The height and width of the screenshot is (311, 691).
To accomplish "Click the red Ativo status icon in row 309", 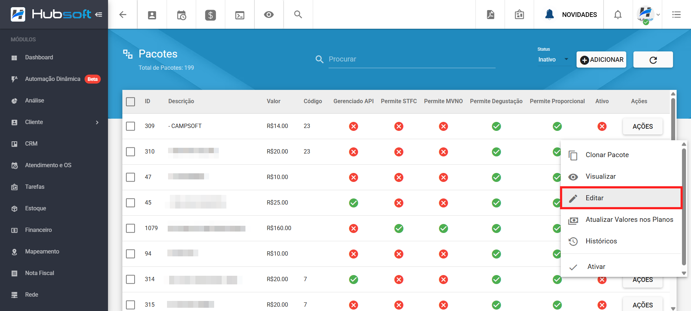I will click(x=602, y=127).
